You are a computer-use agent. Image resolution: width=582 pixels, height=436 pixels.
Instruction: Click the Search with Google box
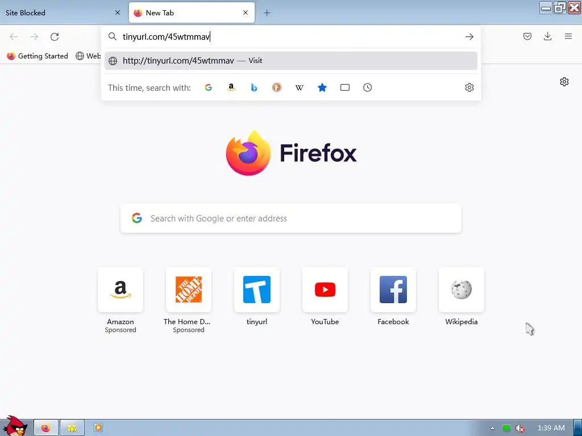click(x=290, y=219)
